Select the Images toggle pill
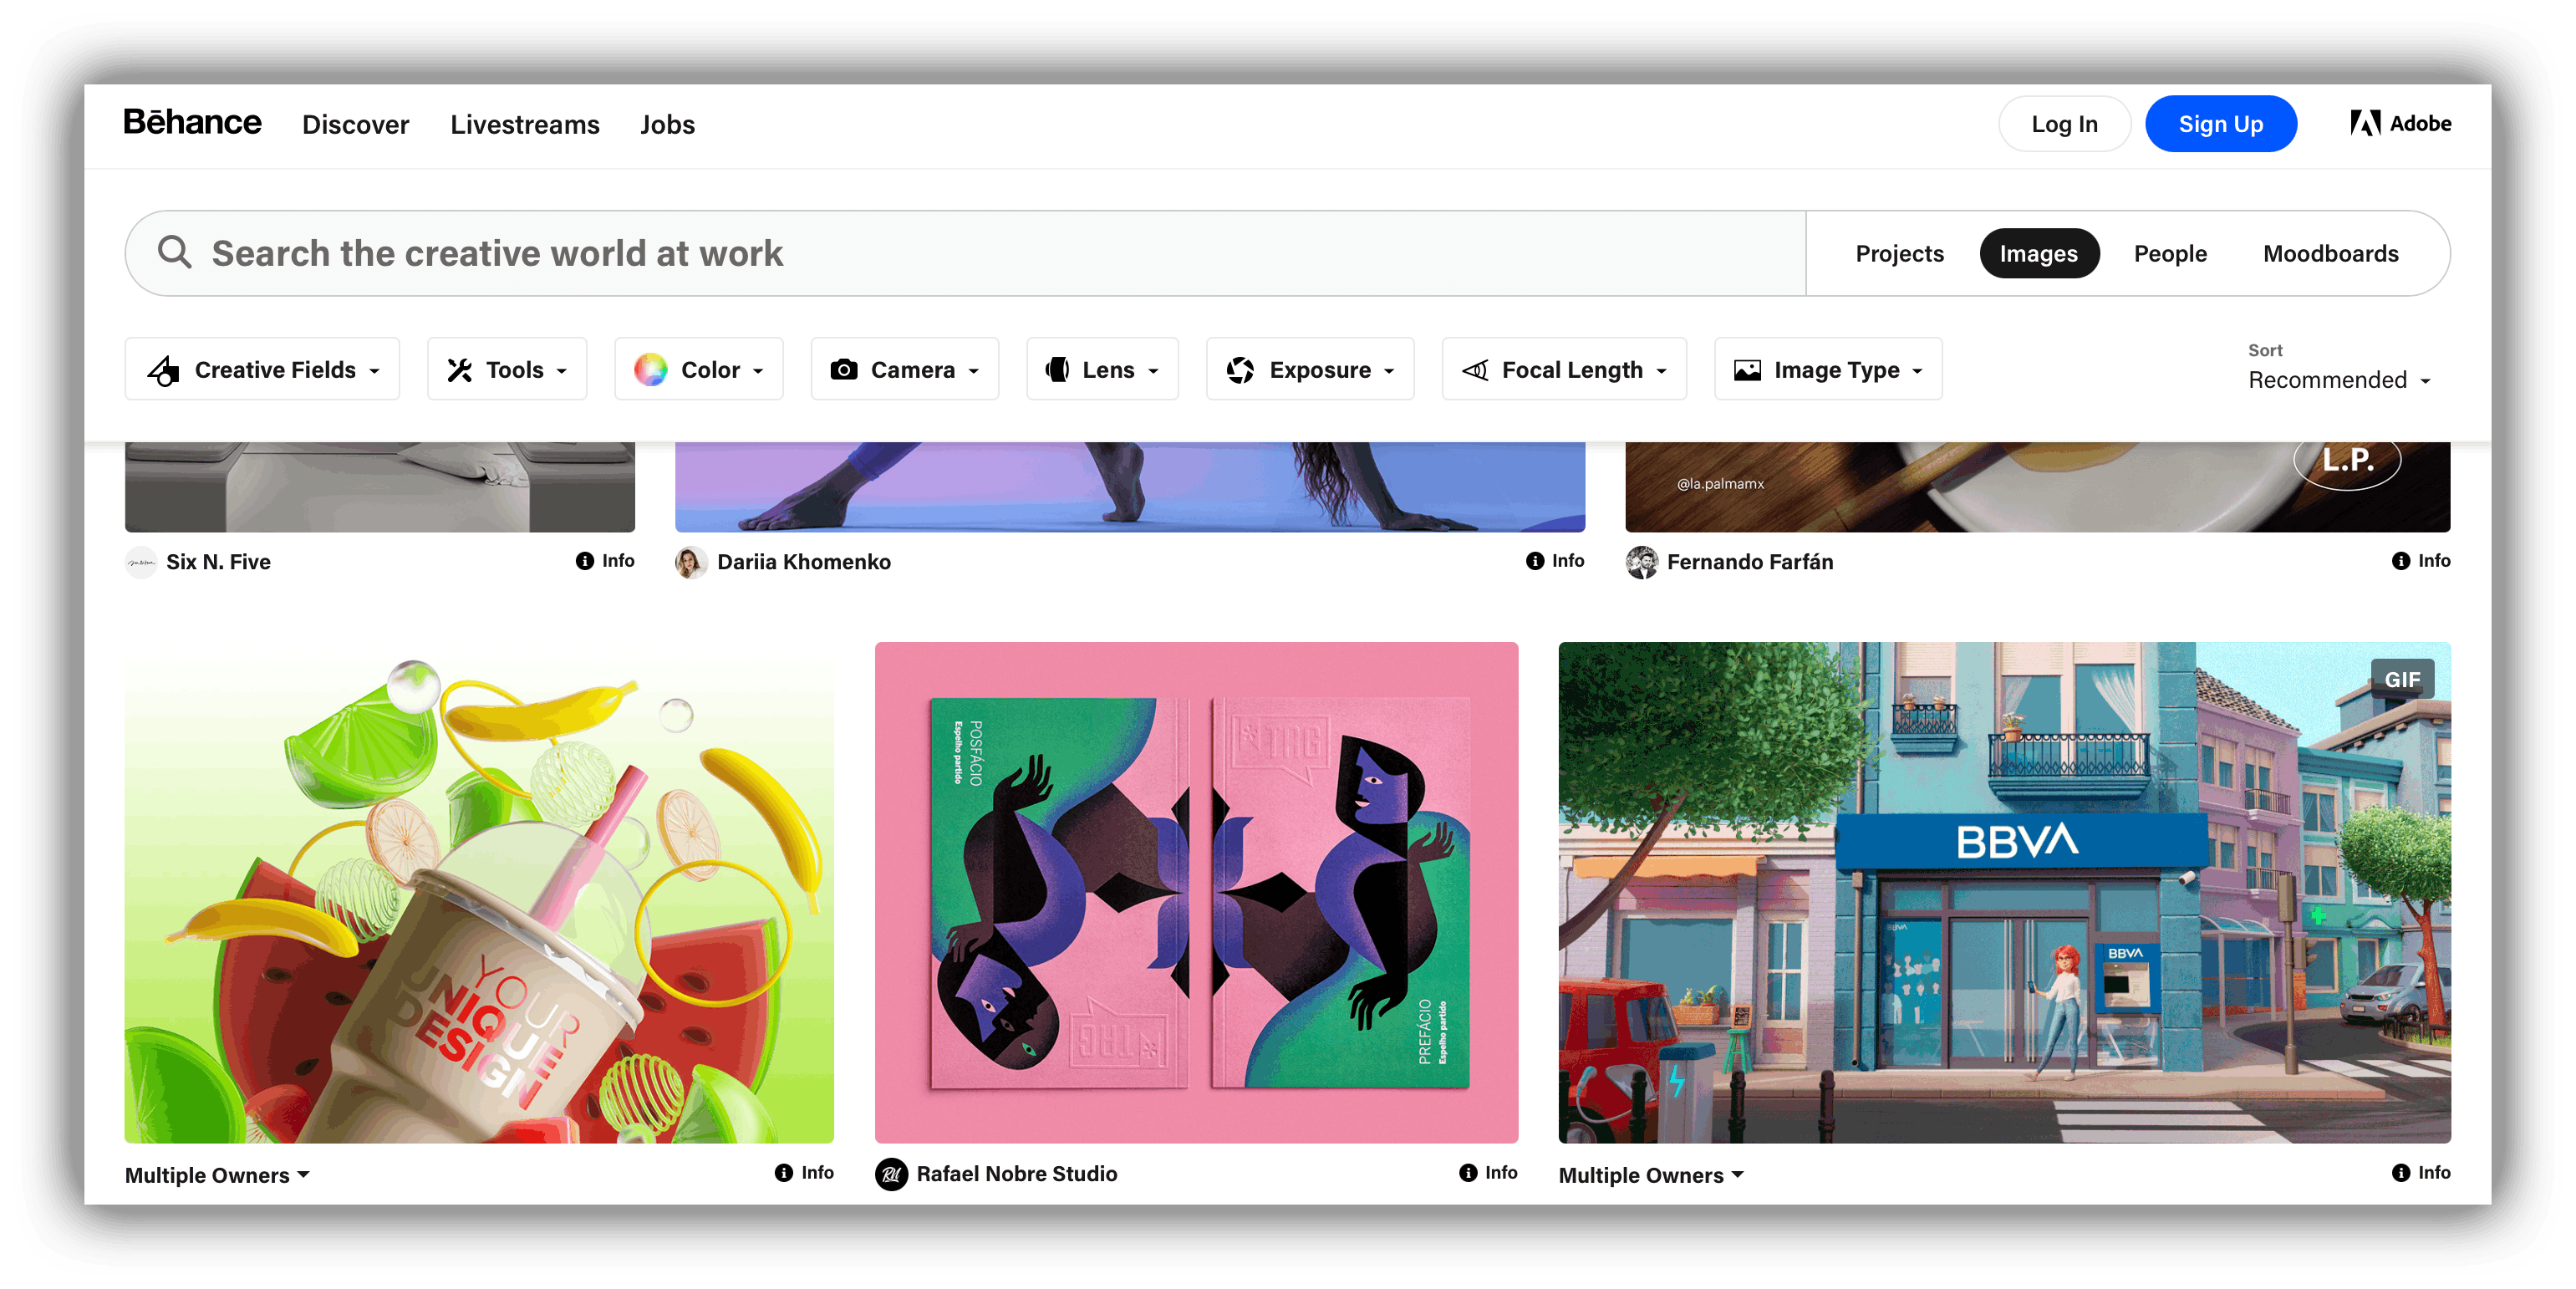 coord(2039,253)
